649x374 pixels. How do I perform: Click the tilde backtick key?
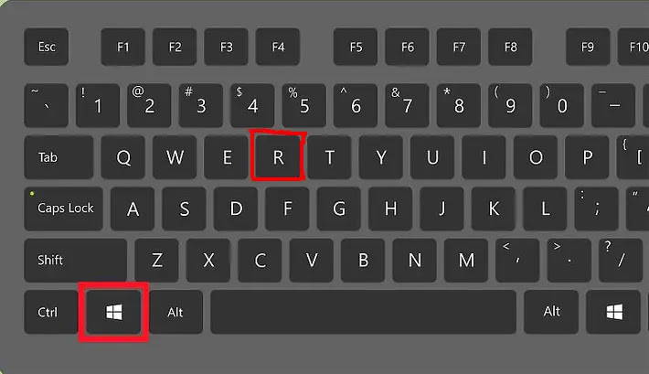click(47, 105)
